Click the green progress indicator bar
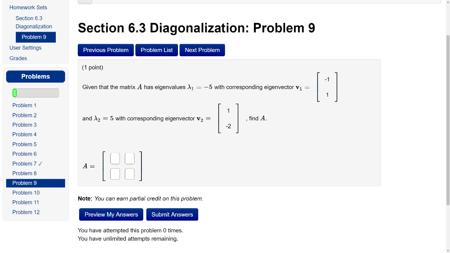The image size is (450, 253). coord(15,93)
